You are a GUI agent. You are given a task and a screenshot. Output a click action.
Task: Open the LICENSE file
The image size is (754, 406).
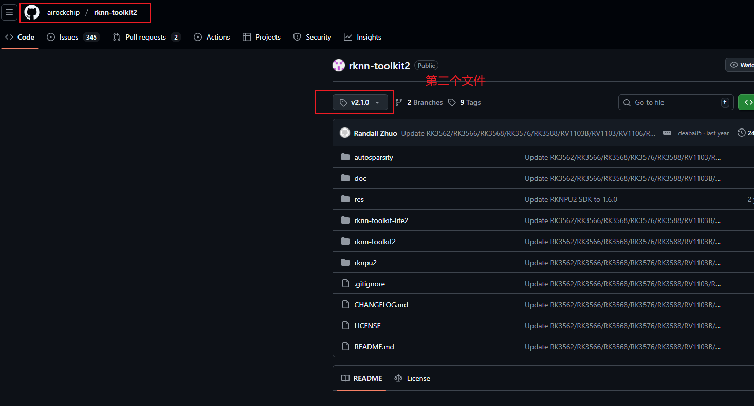[367, 326]
